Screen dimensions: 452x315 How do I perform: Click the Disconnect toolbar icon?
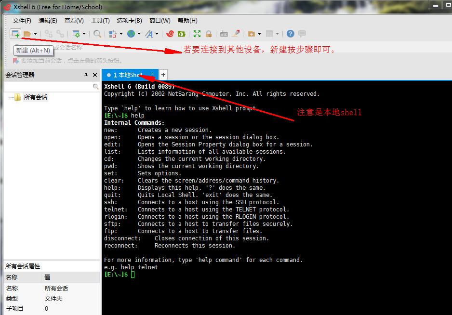60,34
